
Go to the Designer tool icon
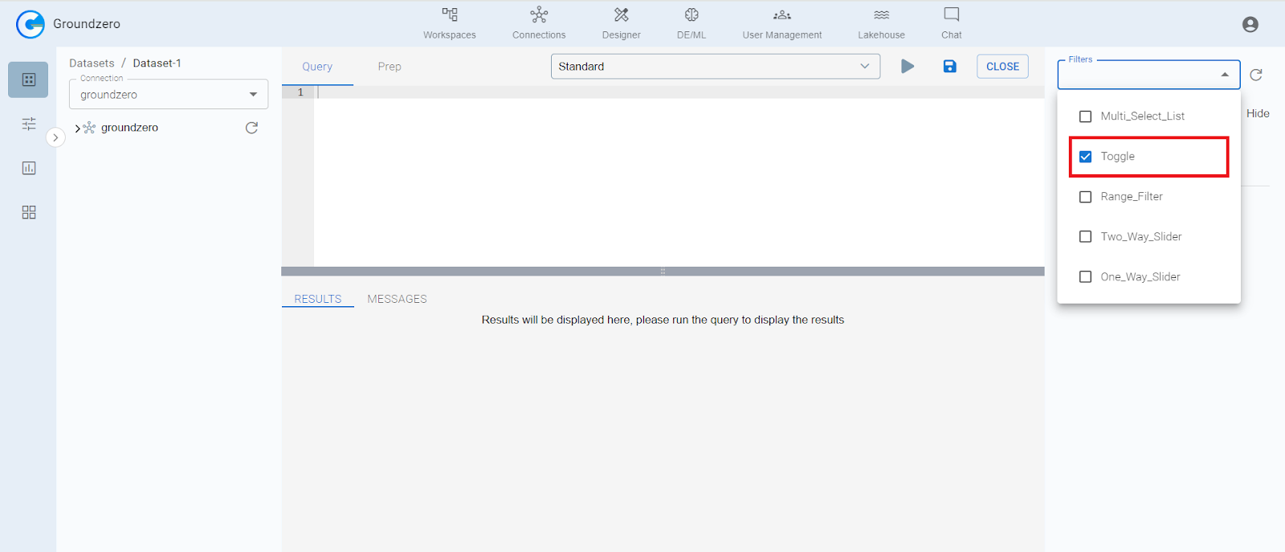(621, 15)
